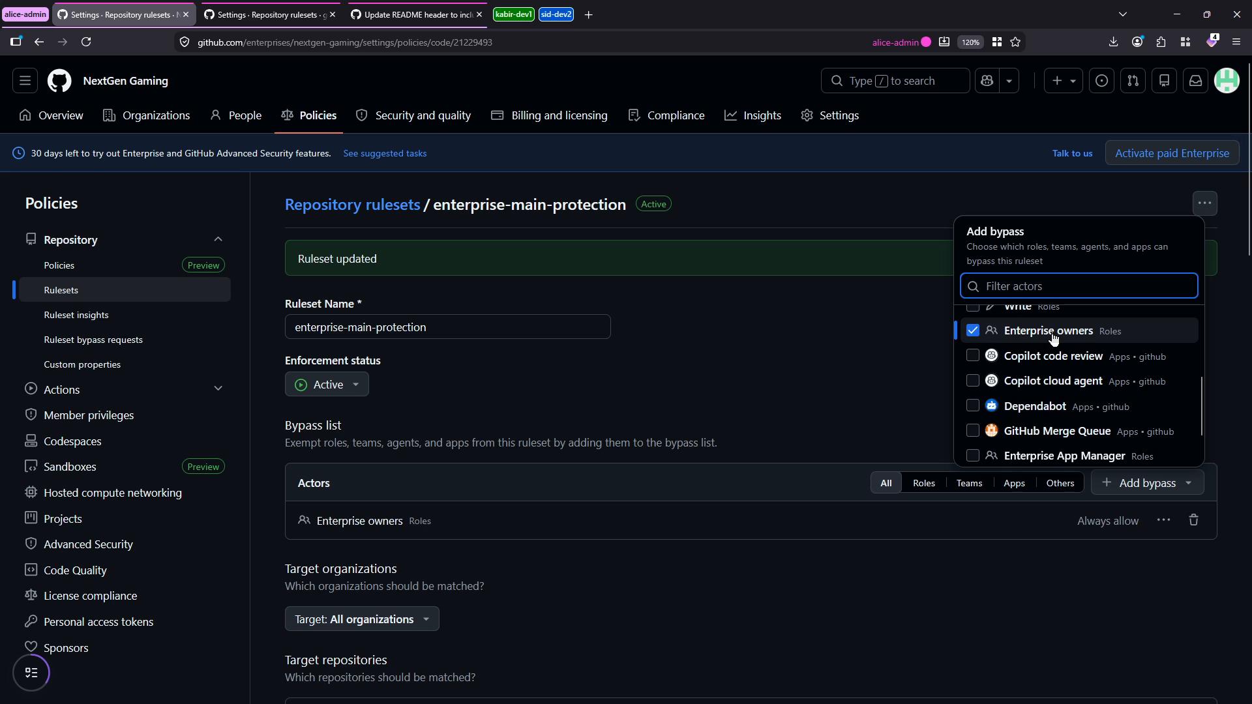Viewport: 1252px width, 704px height.
Task: Open the Target: All organizations dropdown
Action: point(362,619)
